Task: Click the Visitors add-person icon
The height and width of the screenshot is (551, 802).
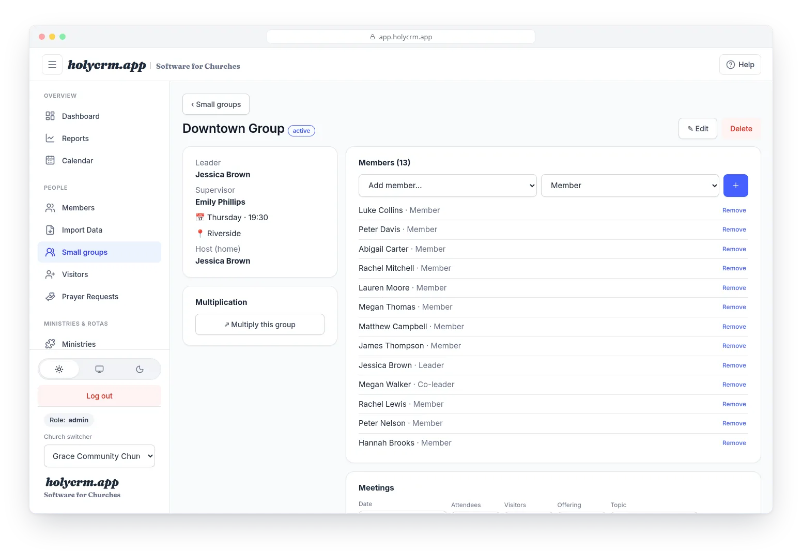Action: coord(50,274)
